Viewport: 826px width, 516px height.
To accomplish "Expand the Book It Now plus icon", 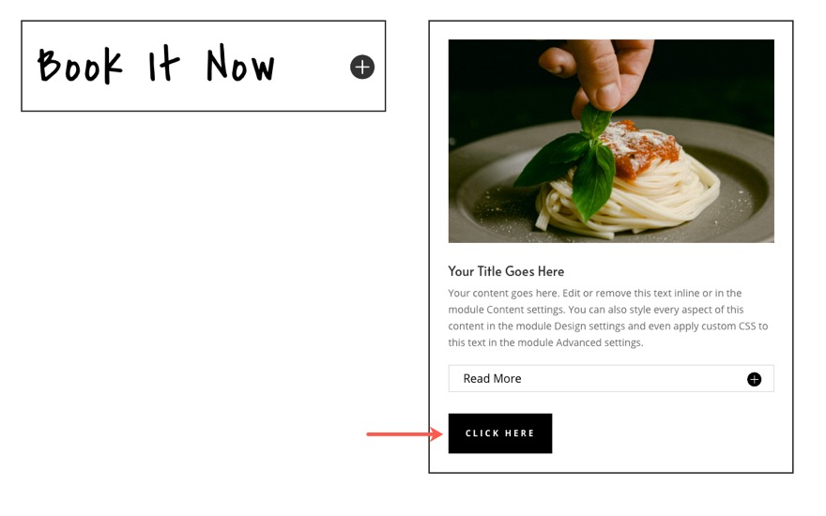I will (362, 67).
